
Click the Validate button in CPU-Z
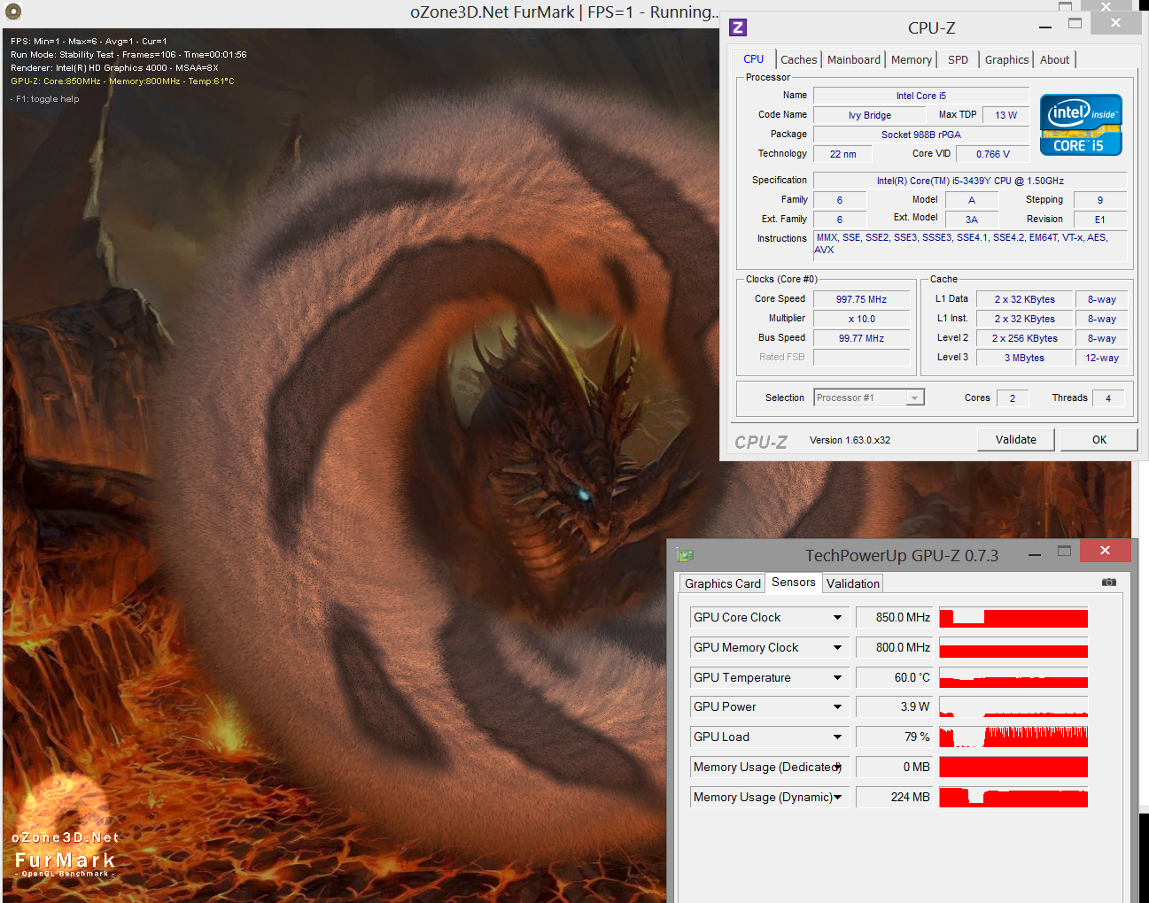coord(1016,439)
